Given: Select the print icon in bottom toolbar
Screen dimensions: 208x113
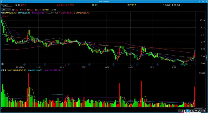Looking at the screenshot, I should (x=182, y=111).
